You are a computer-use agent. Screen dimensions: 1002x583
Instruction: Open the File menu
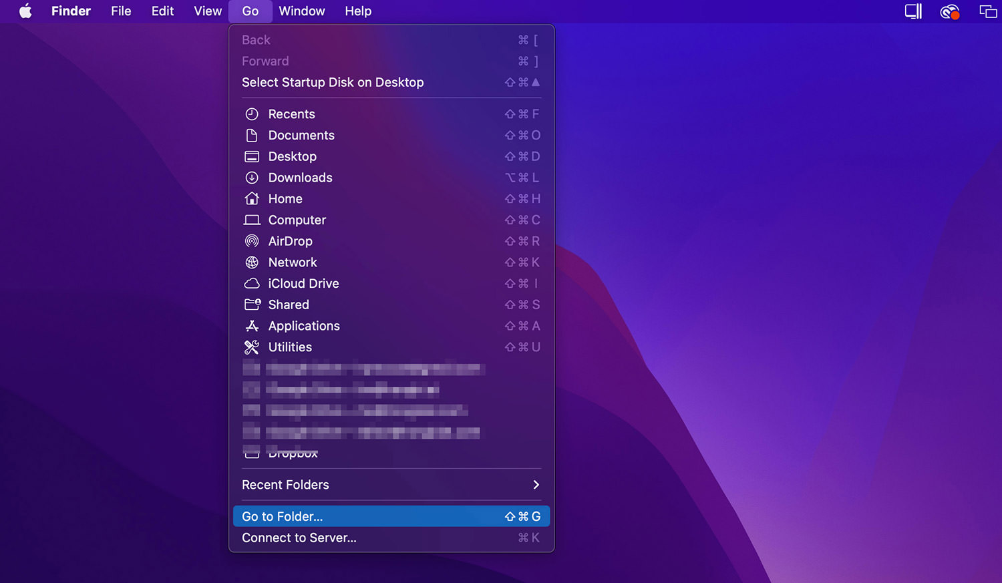(121, 11)
